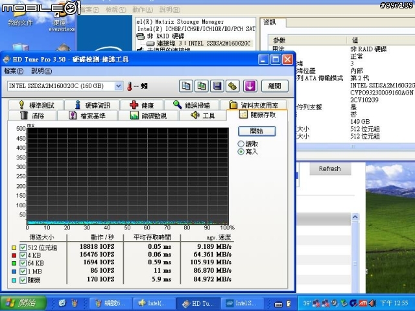The width and height of the screenshot is (415, 311).
Task: Select the 資訊 tab in Matrix Storage
Action: pos(272,22)
